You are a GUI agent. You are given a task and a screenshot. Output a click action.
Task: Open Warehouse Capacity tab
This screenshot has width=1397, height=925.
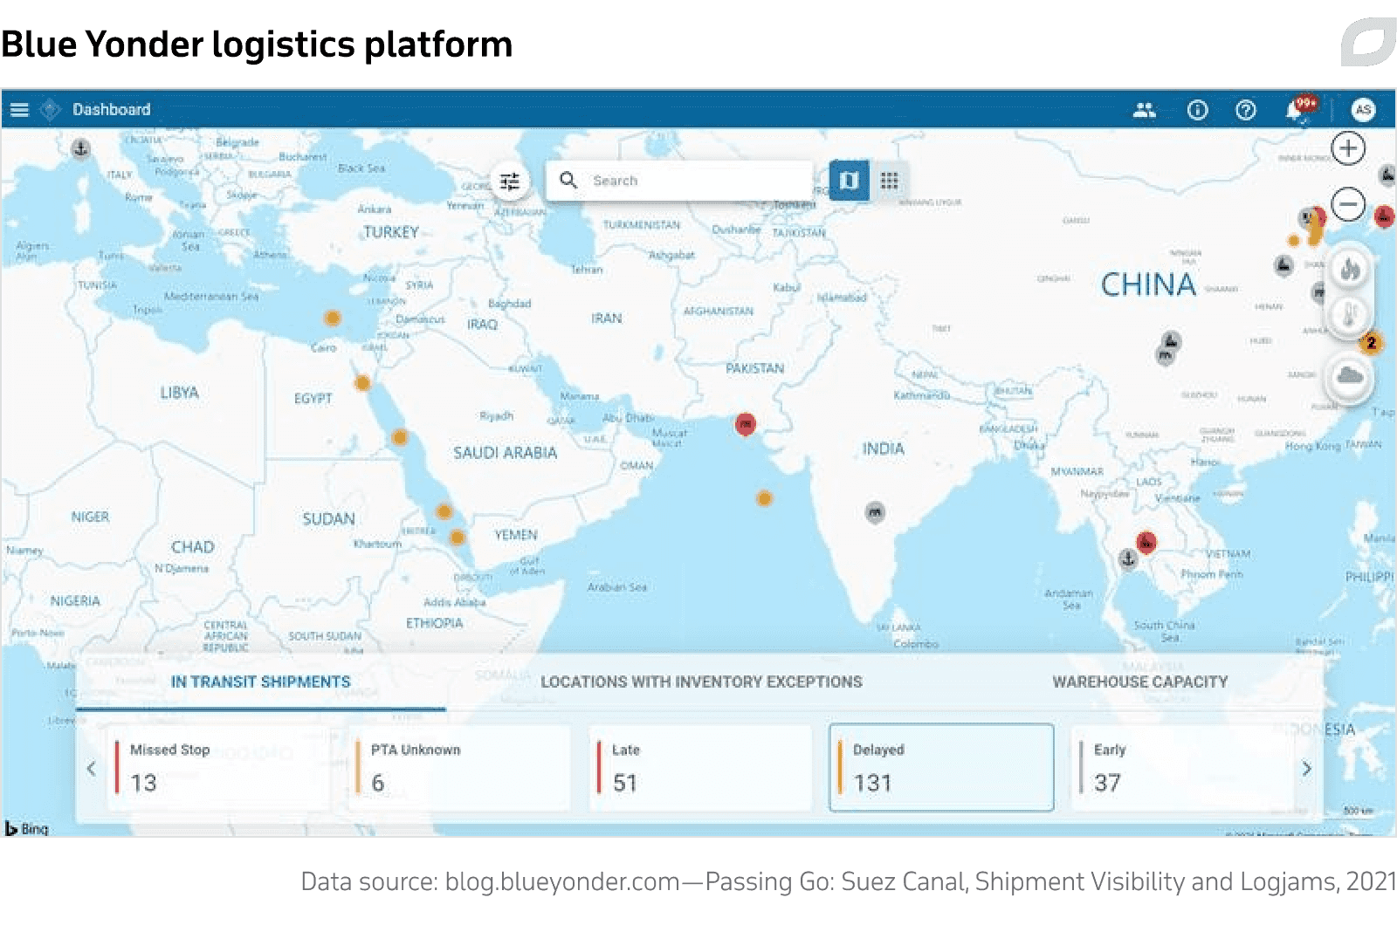pyautogui.click(x=1139, y=682)
